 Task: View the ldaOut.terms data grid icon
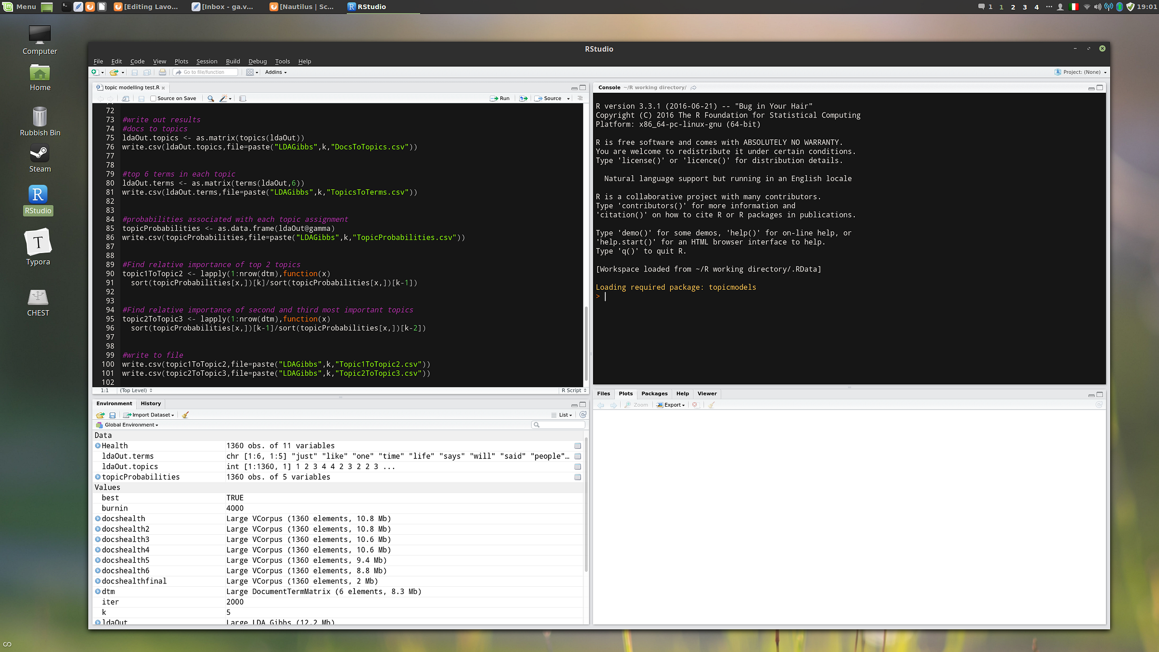pos(578,456)
